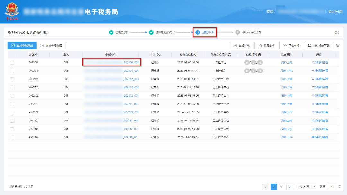The width and height of the screenshot is (347, 195).
Task: View 申报明细查看 for row 202212 batch 003
Action: tap(320, 79)
